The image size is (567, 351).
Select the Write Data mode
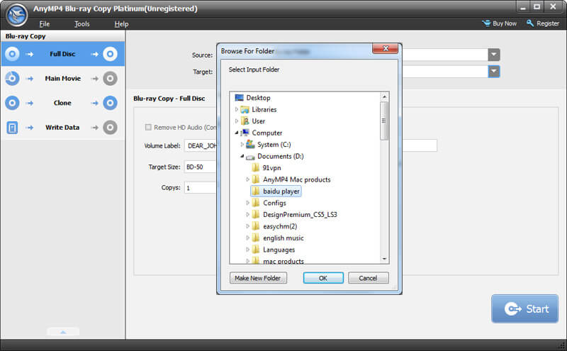pos(62,128)
